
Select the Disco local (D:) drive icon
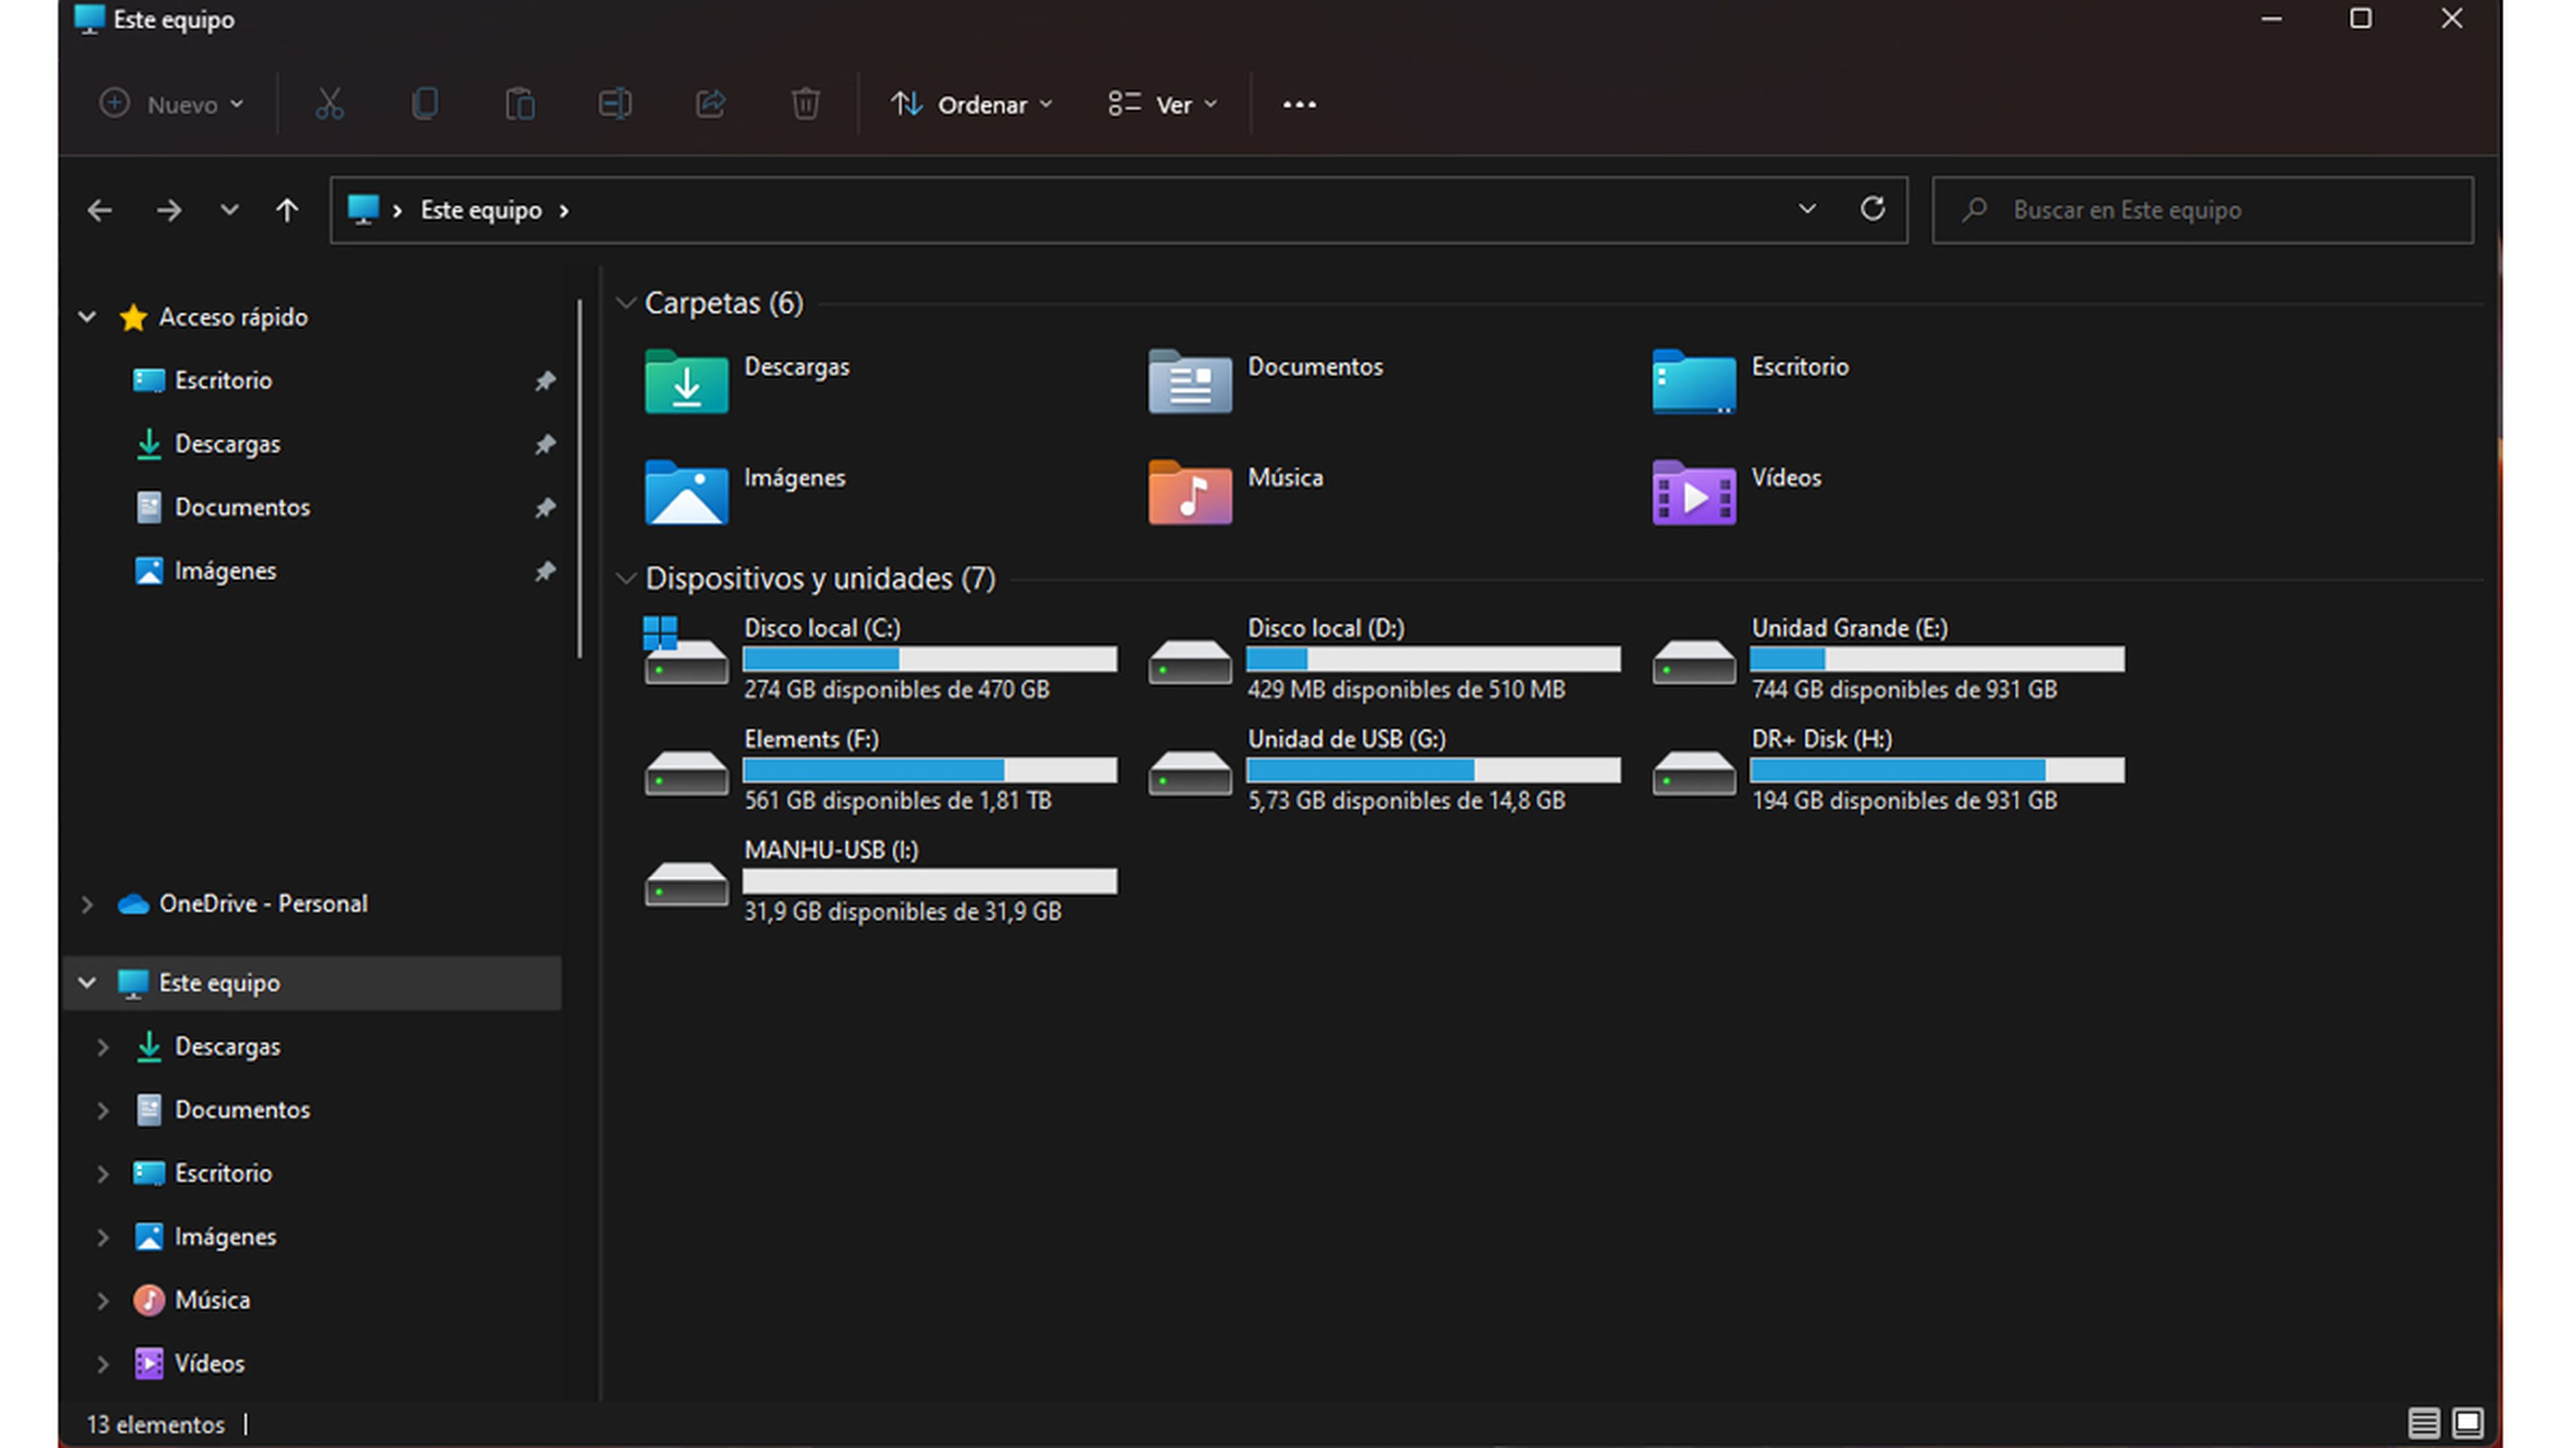click(x=1190, y=662)
